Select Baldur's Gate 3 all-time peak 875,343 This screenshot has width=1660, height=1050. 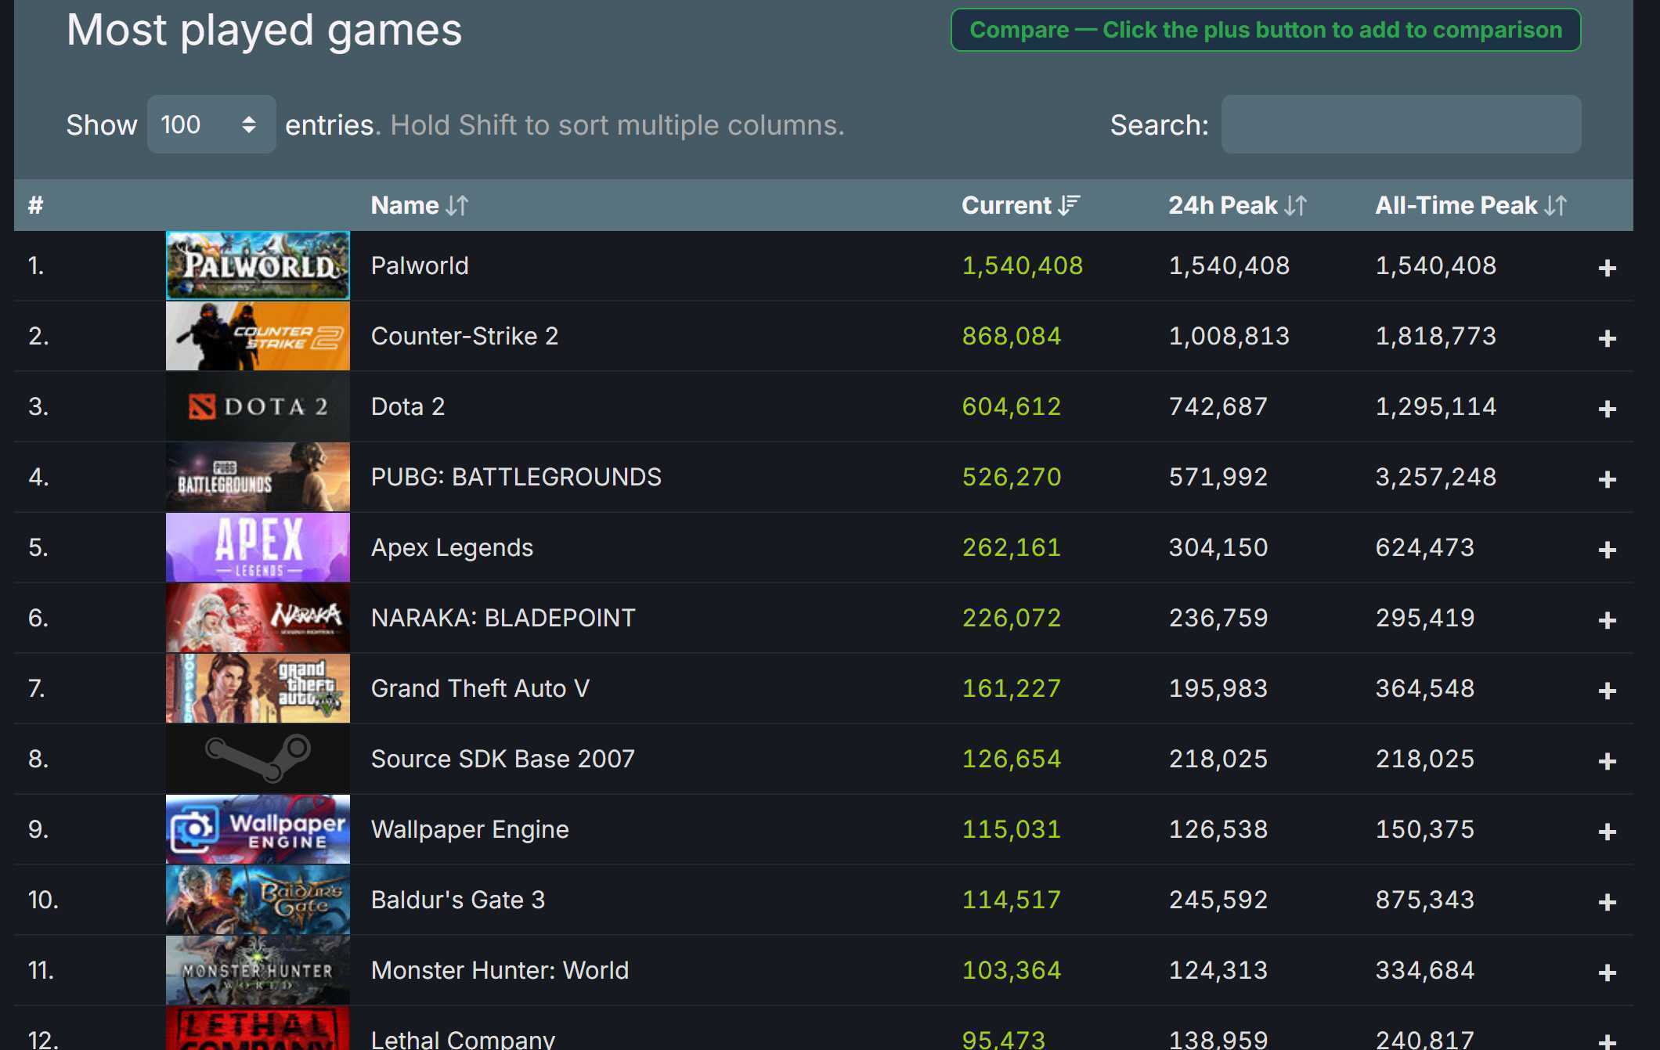pyautogui.click(x=1425, y=900)
